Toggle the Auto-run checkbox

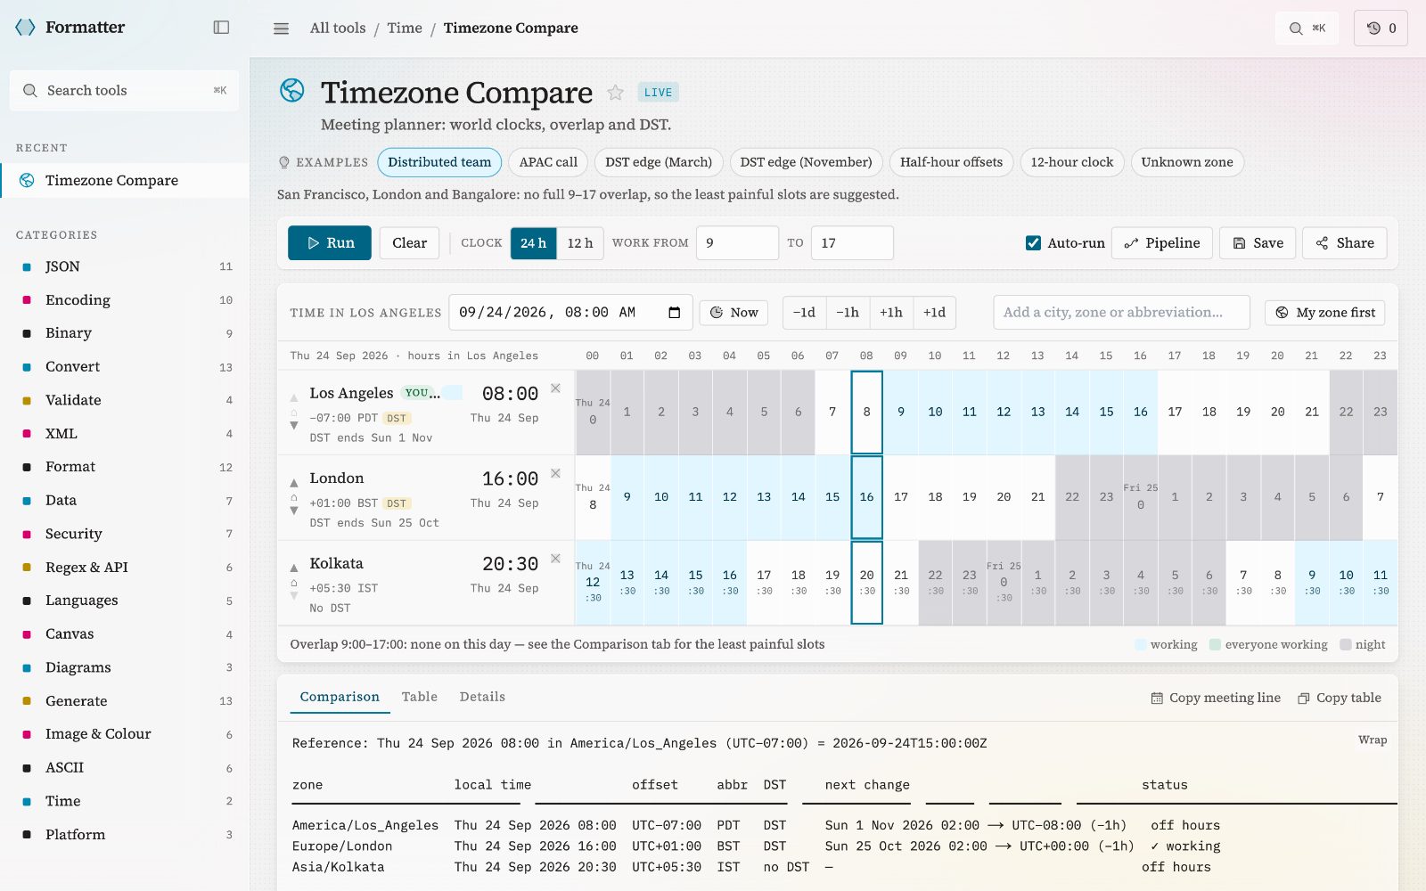pyautogui.click(x=1033, y=243)
